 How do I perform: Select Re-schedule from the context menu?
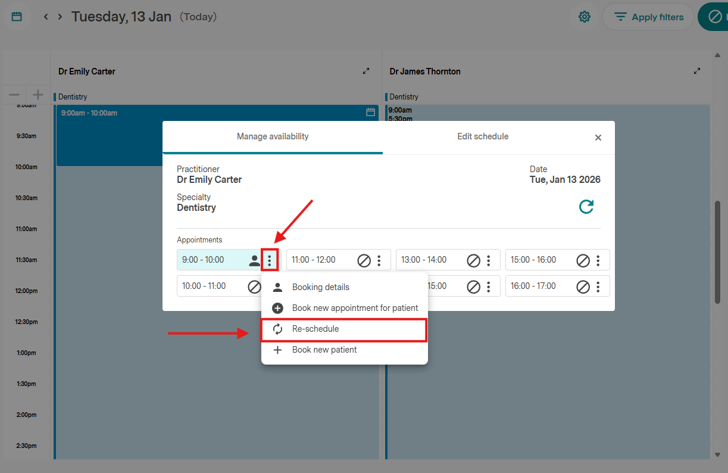point(343,329)
